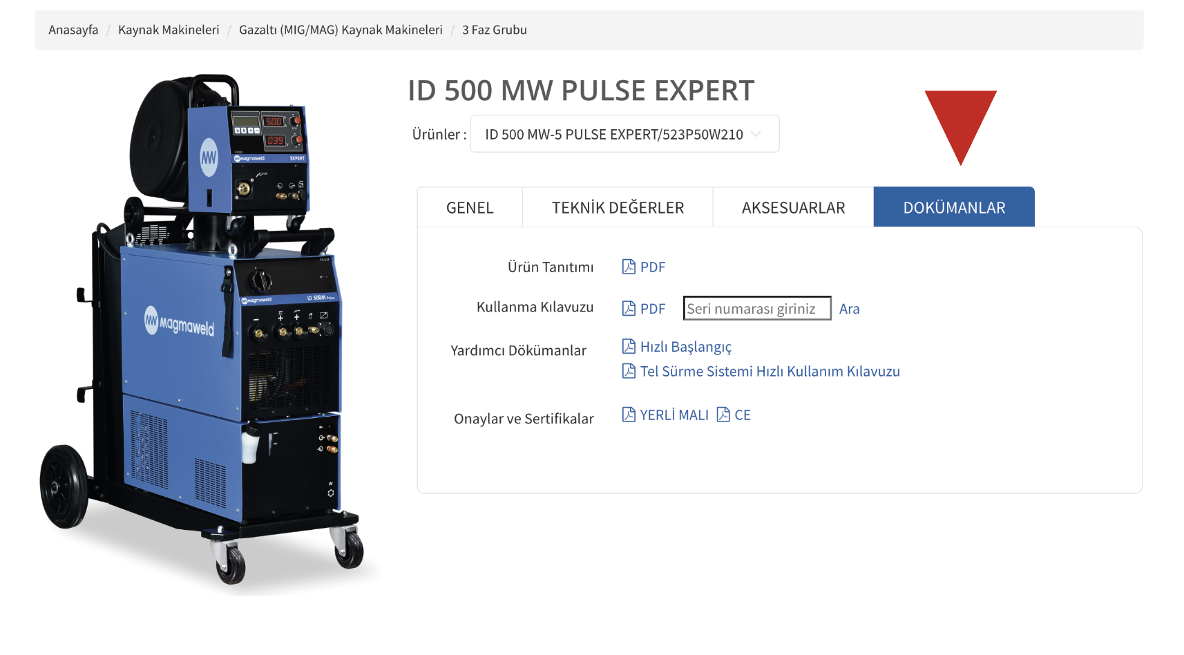The image size is (1184, 655).
Task: Go to Anasayfa breadcrumb link
Action: coord(73,30)
